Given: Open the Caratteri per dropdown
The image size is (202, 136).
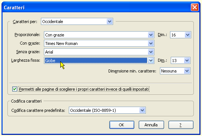Looking at the screenshot, I should (x=77, y=22).
